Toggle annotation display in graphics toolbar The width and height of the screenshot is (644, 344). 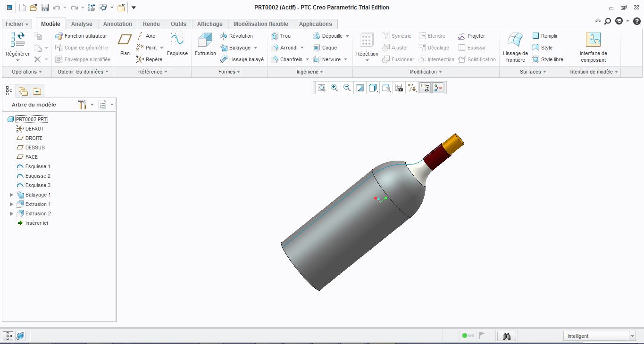(425, 88)
